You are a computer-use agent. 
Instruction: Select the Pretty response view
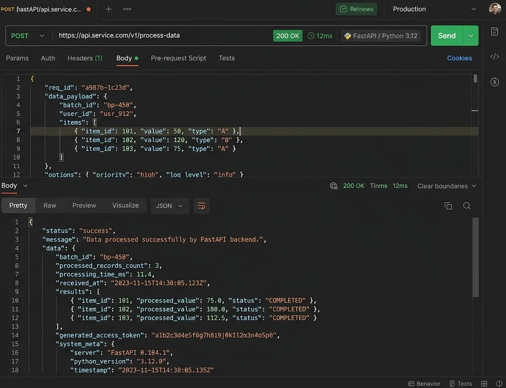[x=18, y=206]
